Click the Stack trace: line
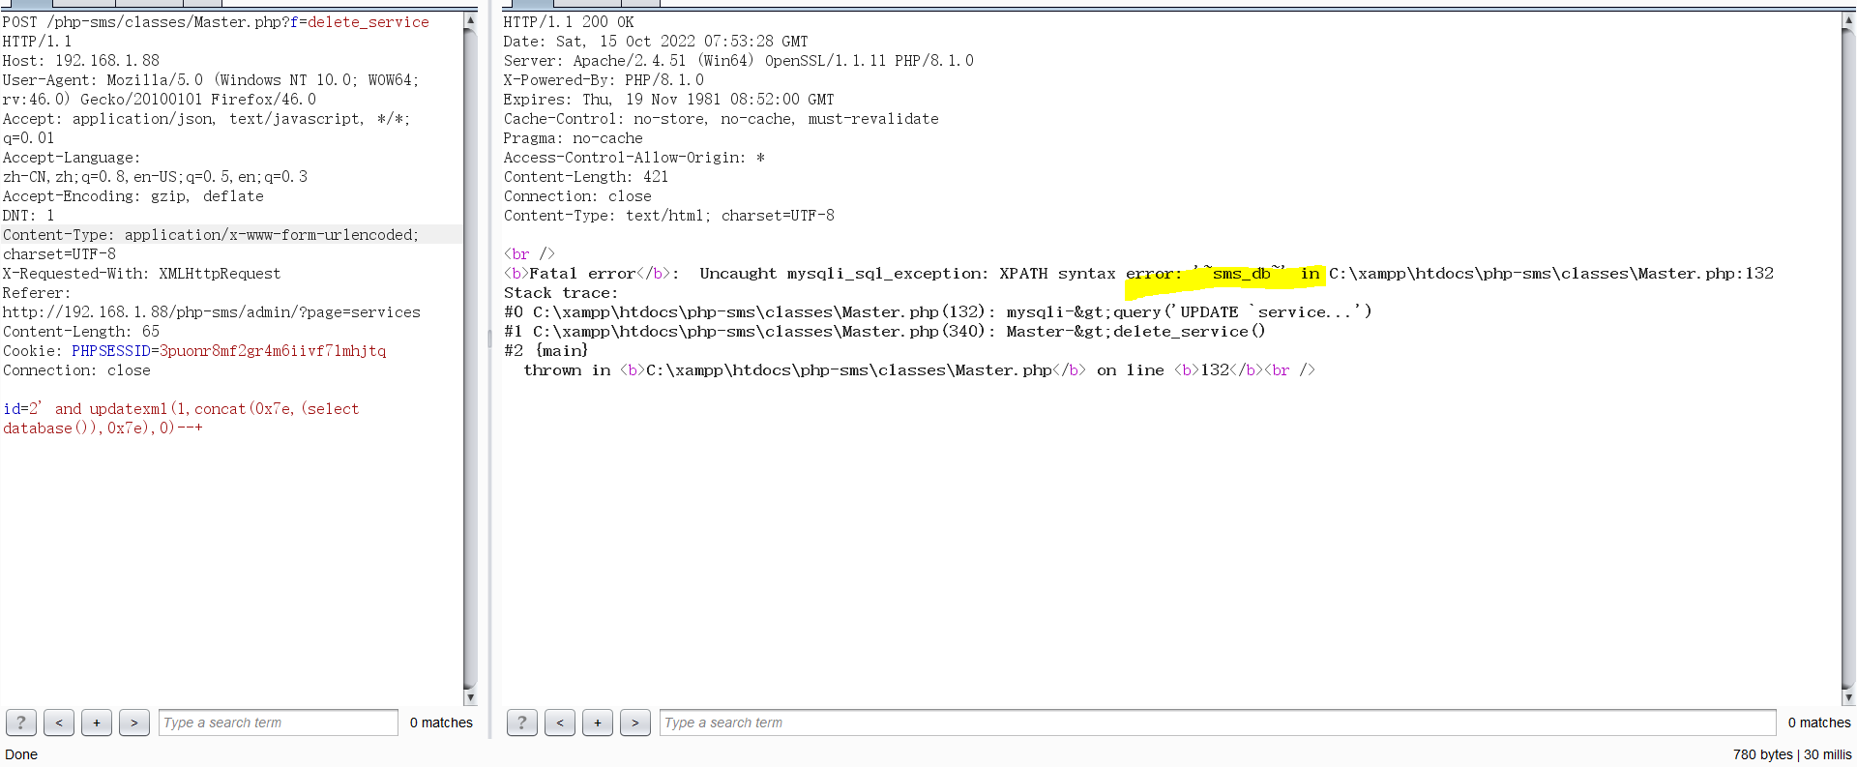This screenshot has width=1857, height=767. [x=561, y=293]
